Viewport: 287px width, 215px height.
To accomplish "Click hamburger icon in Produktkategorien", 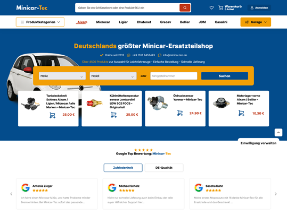I will click(x=22, y=22).
